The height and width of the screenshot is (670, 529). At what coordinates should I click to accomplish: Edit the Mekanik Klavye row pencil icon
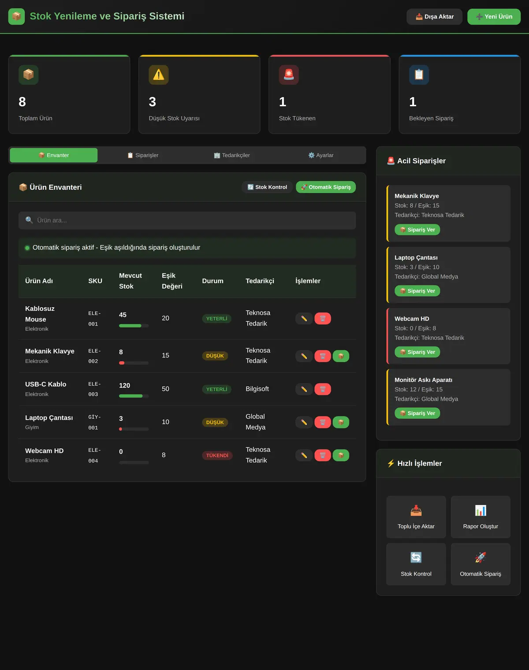304,356
